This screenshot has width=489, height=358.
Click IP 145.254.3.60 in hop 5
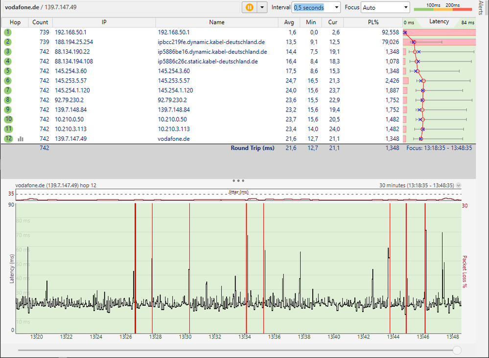pyautogui.click(x=70, y=71)
